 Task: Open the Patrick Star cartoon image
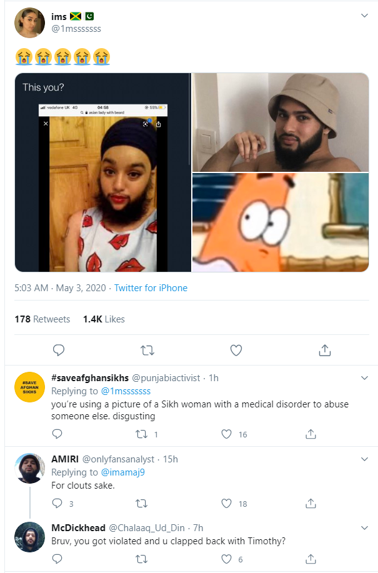(280, 223)
